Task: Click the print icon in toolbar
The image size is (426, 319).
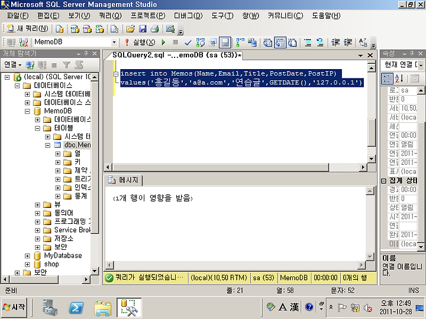Action: click(x=155, y=28)
